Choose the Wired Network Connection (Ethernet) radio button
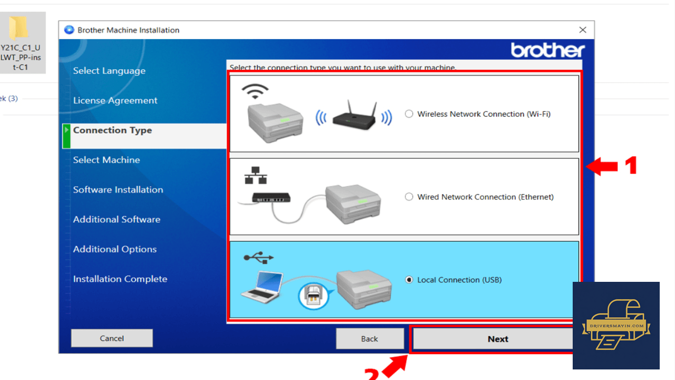This screenshot has width=675, height=380. (x=409, y=197)
